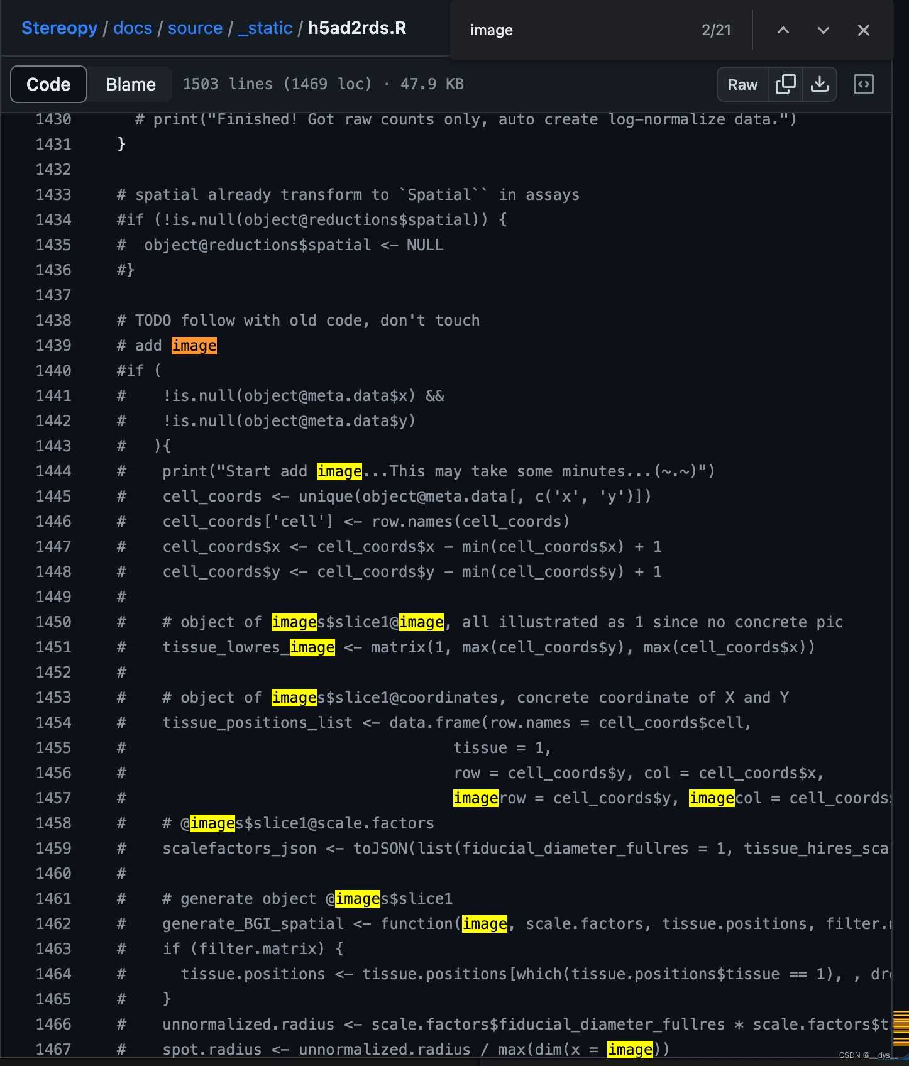Image resolution: width=909 pixels, height=1066 pixels.
Task: Select line number 1430
Action: [x=53, y=119]
